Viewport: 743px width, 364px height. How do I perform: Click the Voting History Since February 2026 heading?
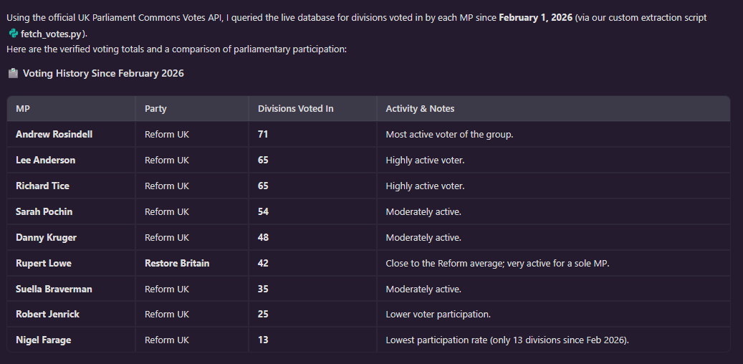coord(103,74)
